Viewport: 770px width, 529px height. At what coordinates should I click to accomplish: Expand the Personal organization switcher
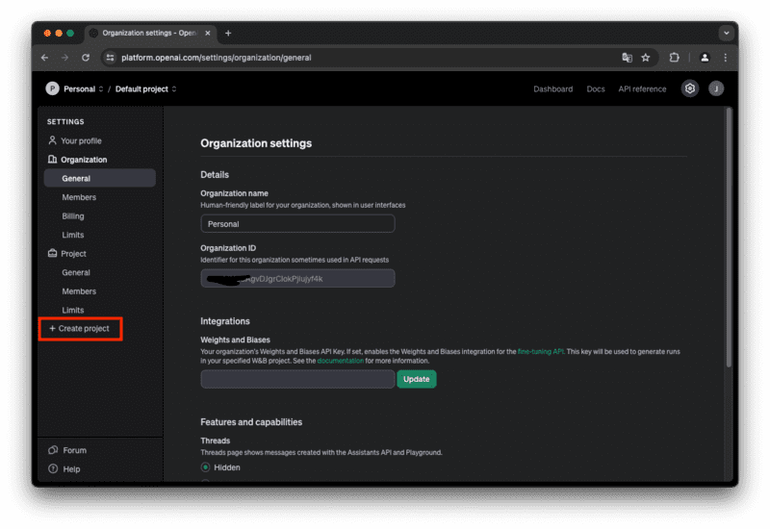(x=72, y=89)
